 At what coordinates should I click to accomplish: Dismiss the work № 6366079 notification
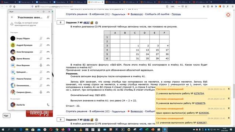click(x=229, y=99)
